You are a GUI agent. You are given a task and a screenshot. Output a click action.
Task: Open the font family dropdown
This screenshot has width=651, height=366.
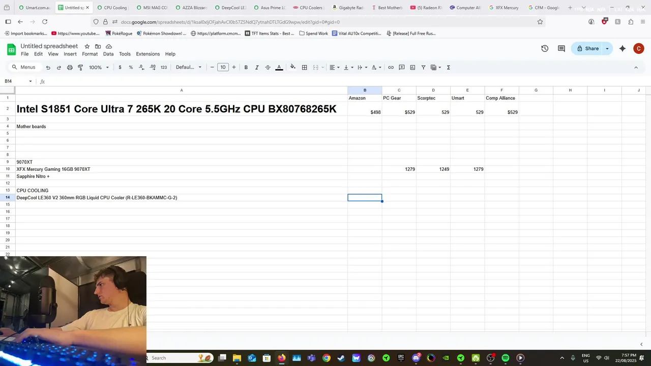[189, 68]
